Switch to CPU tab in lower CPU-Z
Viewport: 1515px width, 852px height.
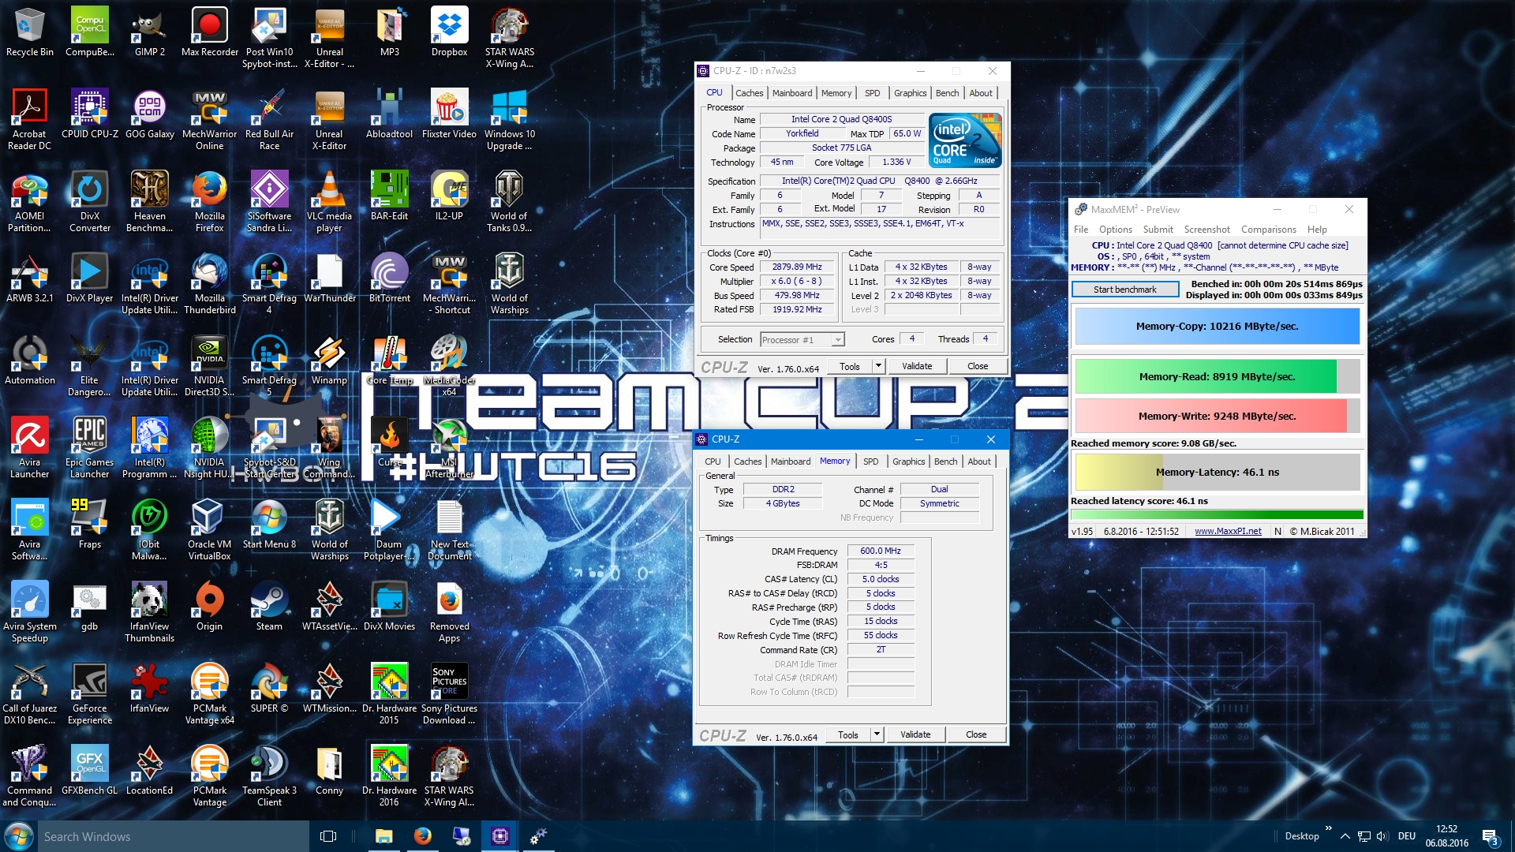tap(713, 461)
